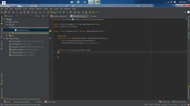Open the TODO tool window
The height and width of the screenshot is (106, 190).
tap(7, 102)
